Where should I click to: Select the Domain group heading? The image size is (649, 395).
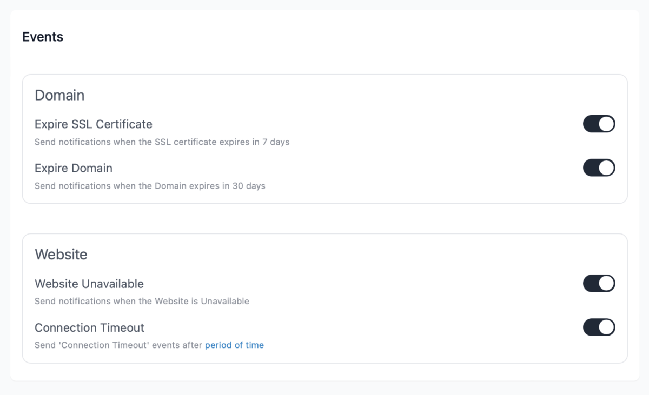[59, 95]
